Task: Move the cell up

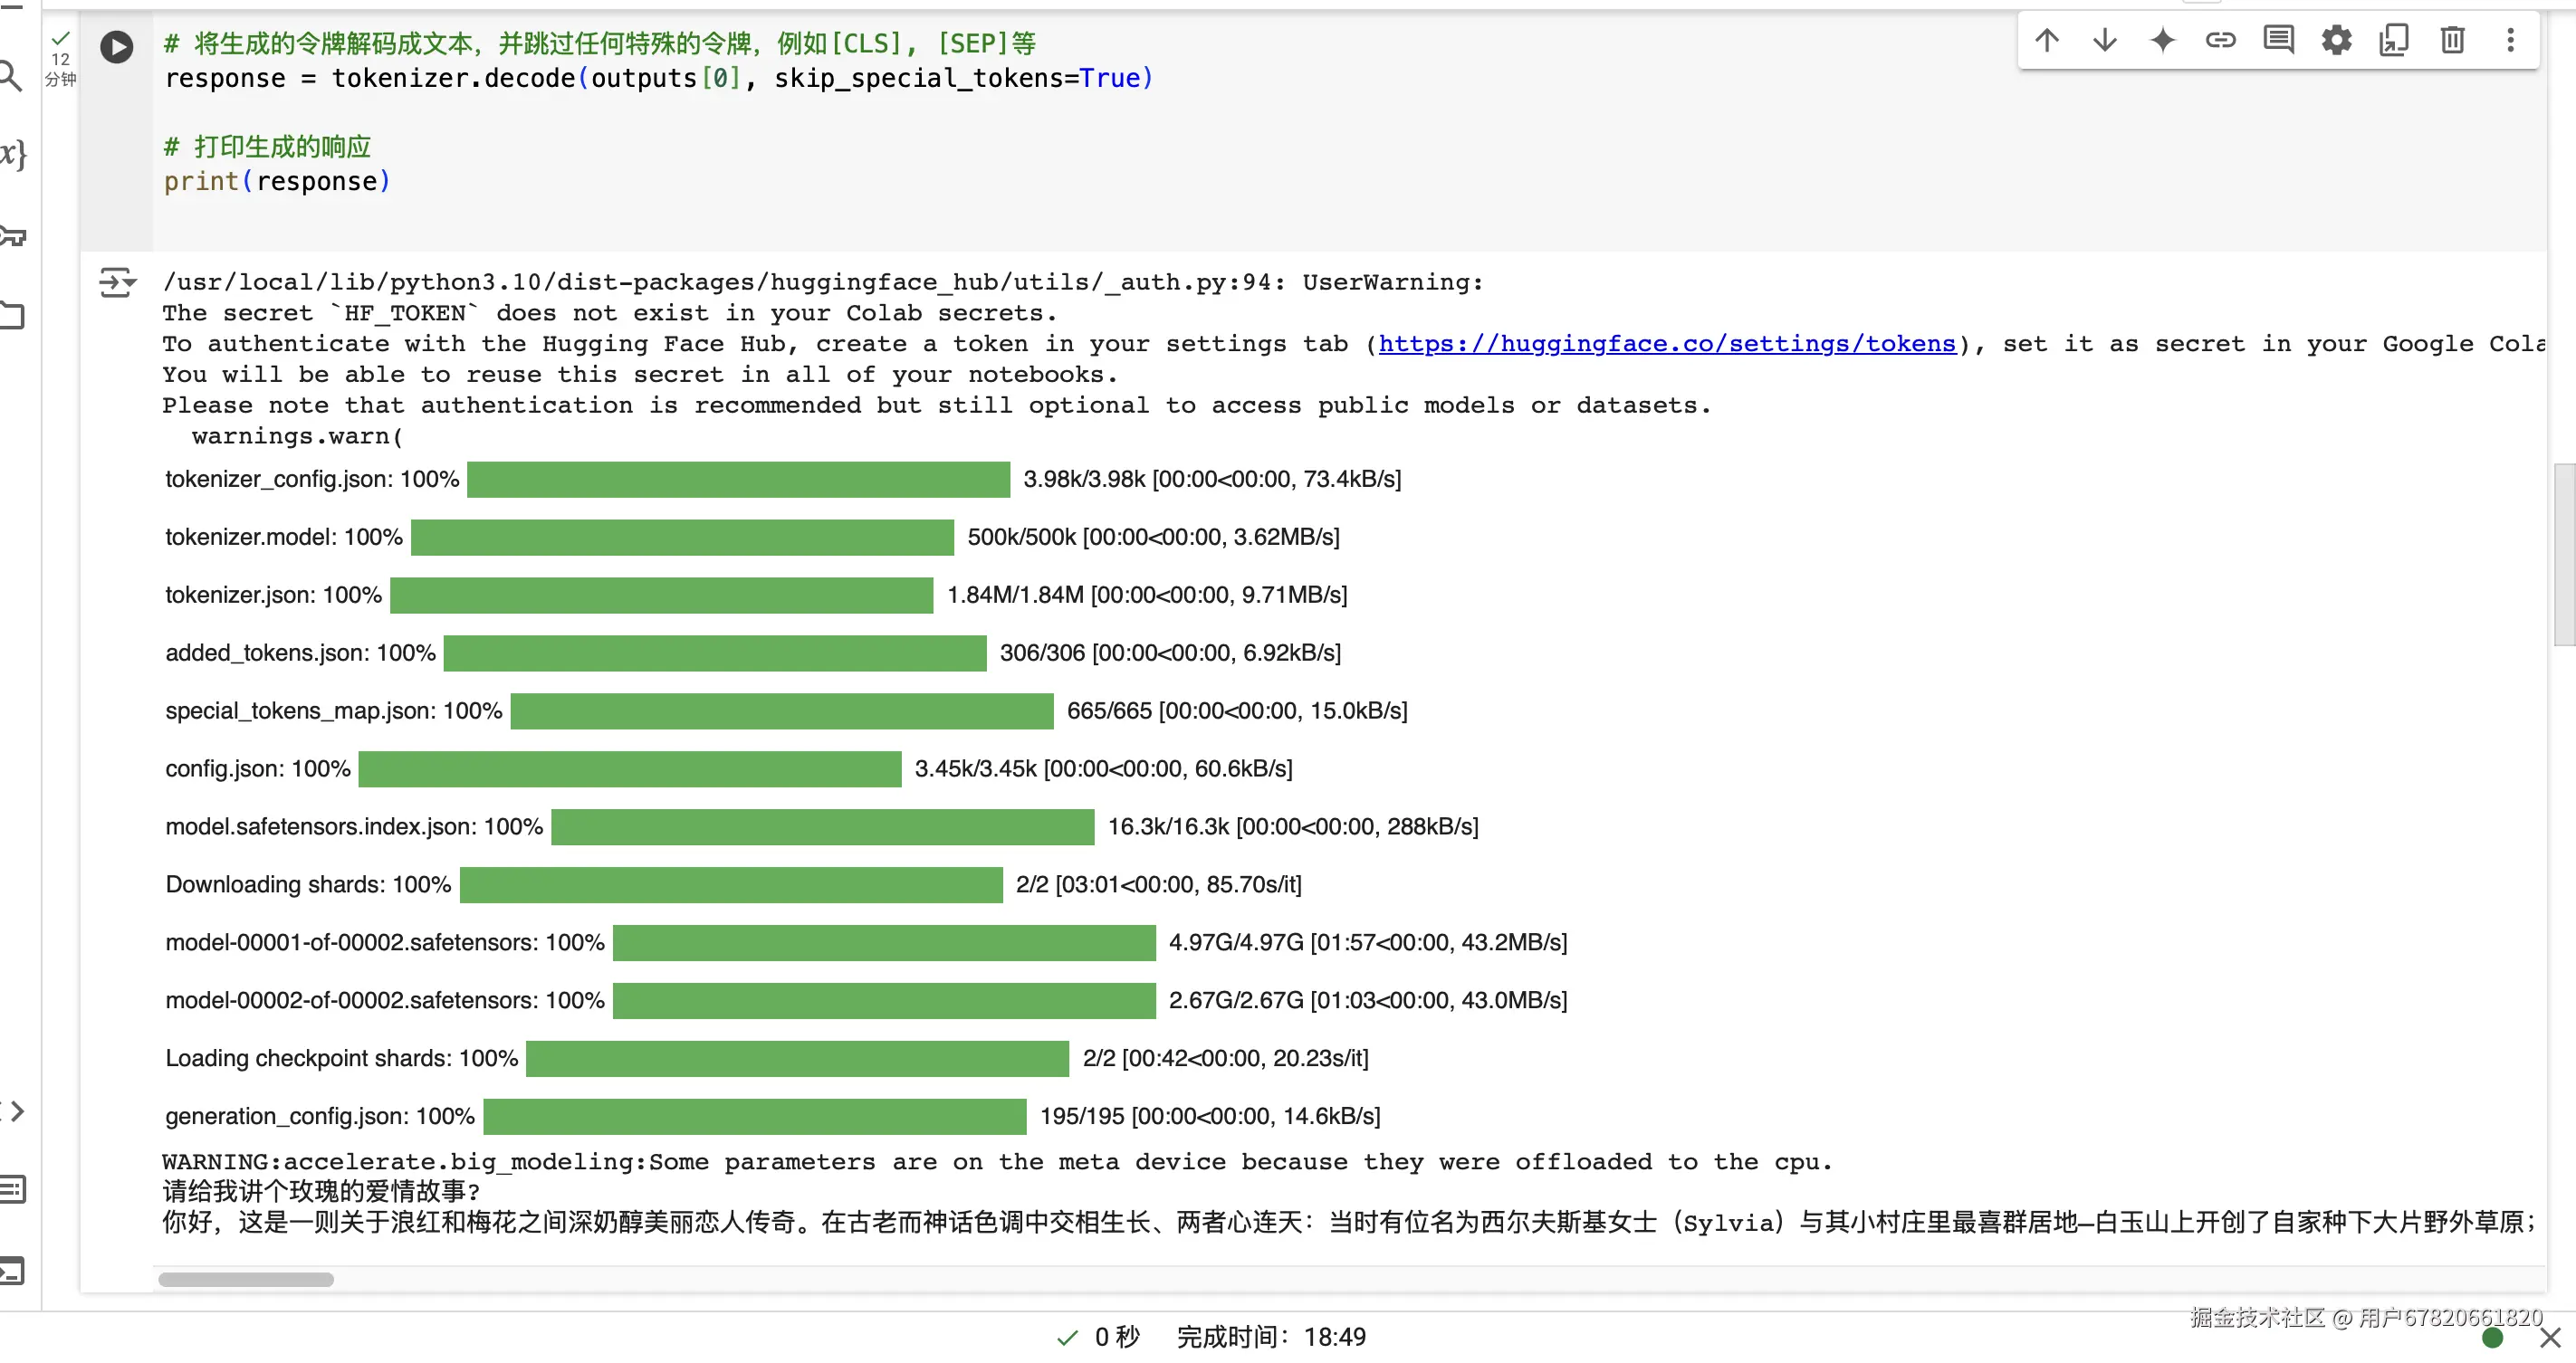Action: tap(2047, 40)
